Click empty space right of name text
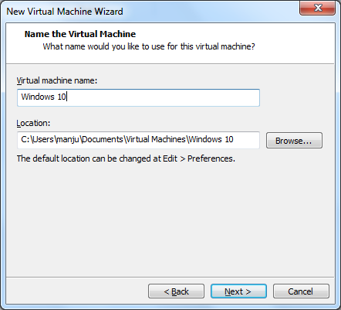Image resolution: width=341 pixels, height=310 pixels. (162, 97)
